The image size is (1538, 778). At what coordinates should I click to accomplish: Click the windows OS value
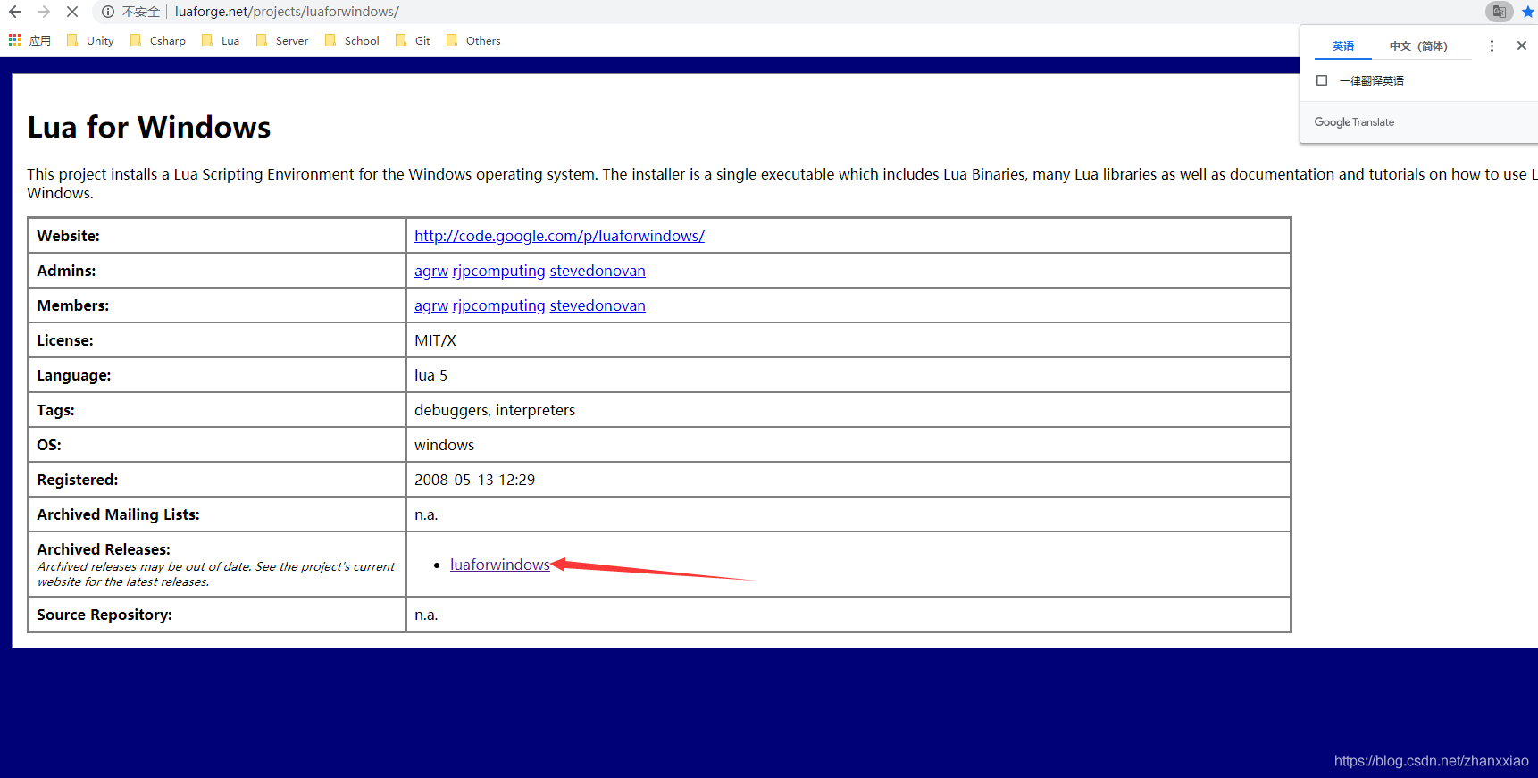[x=444, y=445]
